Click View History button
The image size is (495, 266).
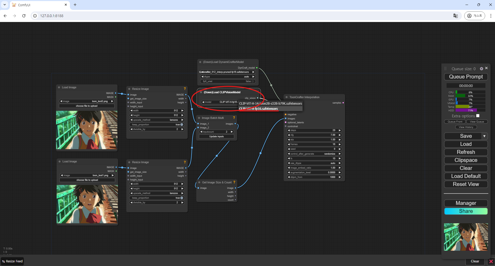[x=466, y=127]
